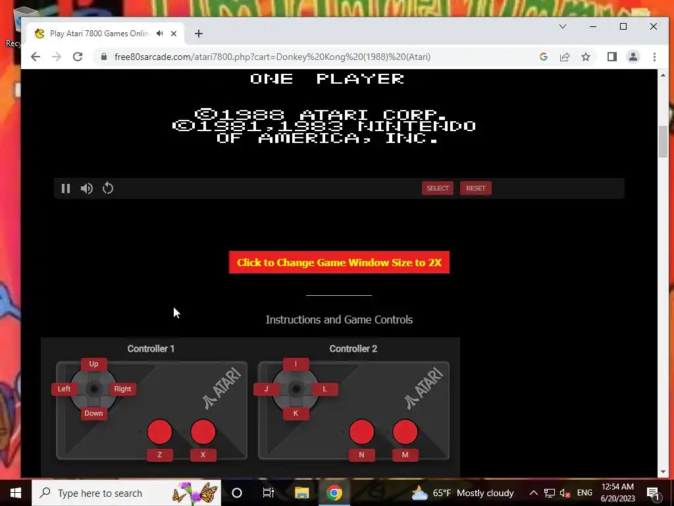Viewport: 674px width, 506px height.
Task: Mute the tab via its speaker icon
Action: tap(160, 33)
